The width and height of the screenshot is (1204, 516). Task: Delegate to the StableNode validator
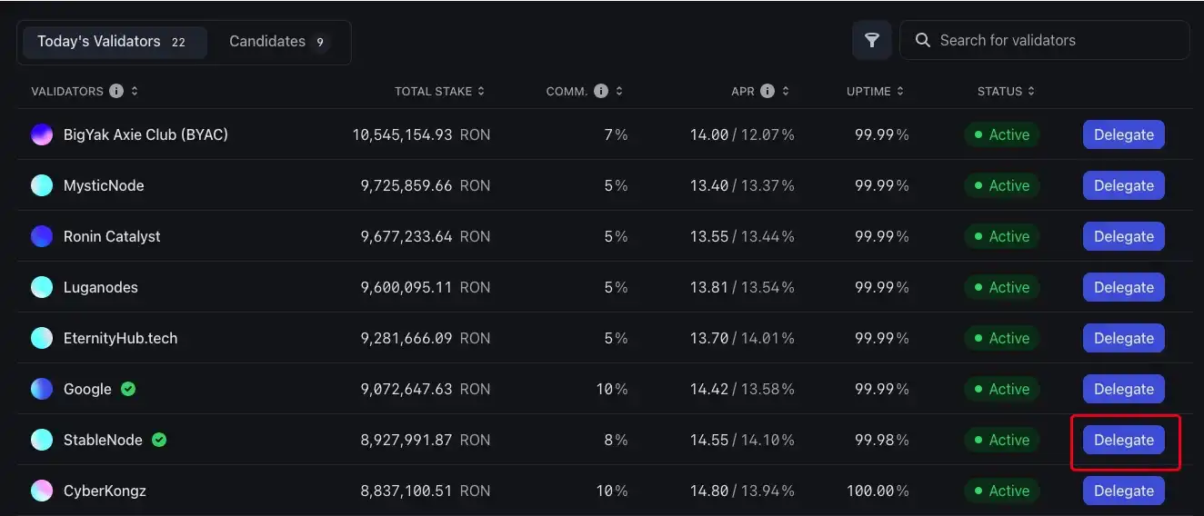1123,440
